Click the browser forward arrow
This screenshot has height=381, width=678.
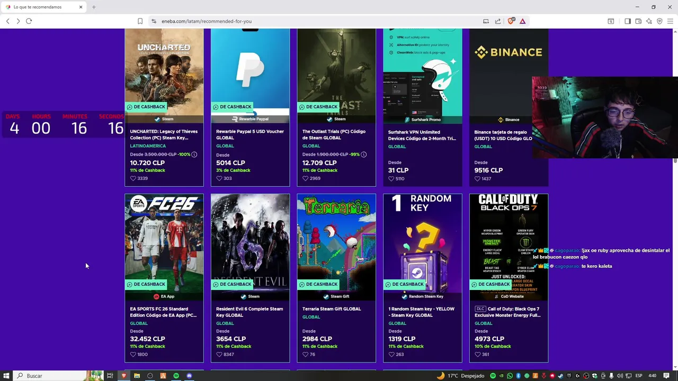(18, 21)
